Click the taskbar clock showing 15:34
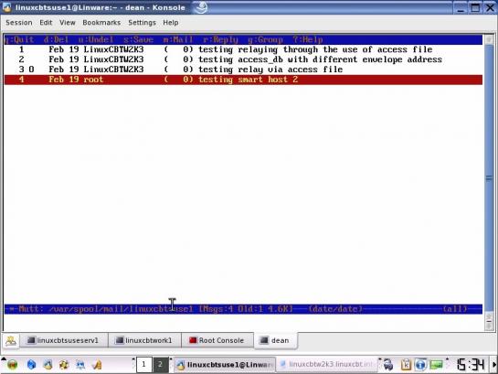This screenshot has height=374, width=498. (471, 365)
